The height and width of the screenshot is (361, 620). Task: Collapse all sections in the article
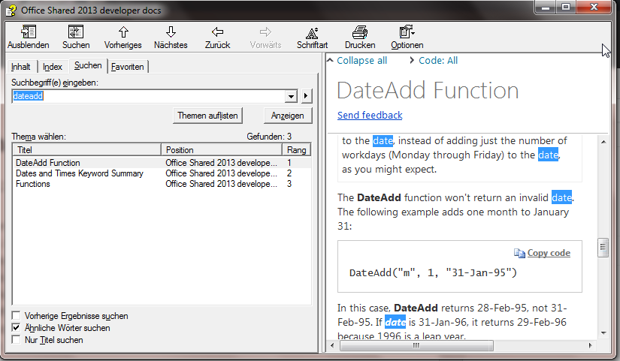[357, 61]
